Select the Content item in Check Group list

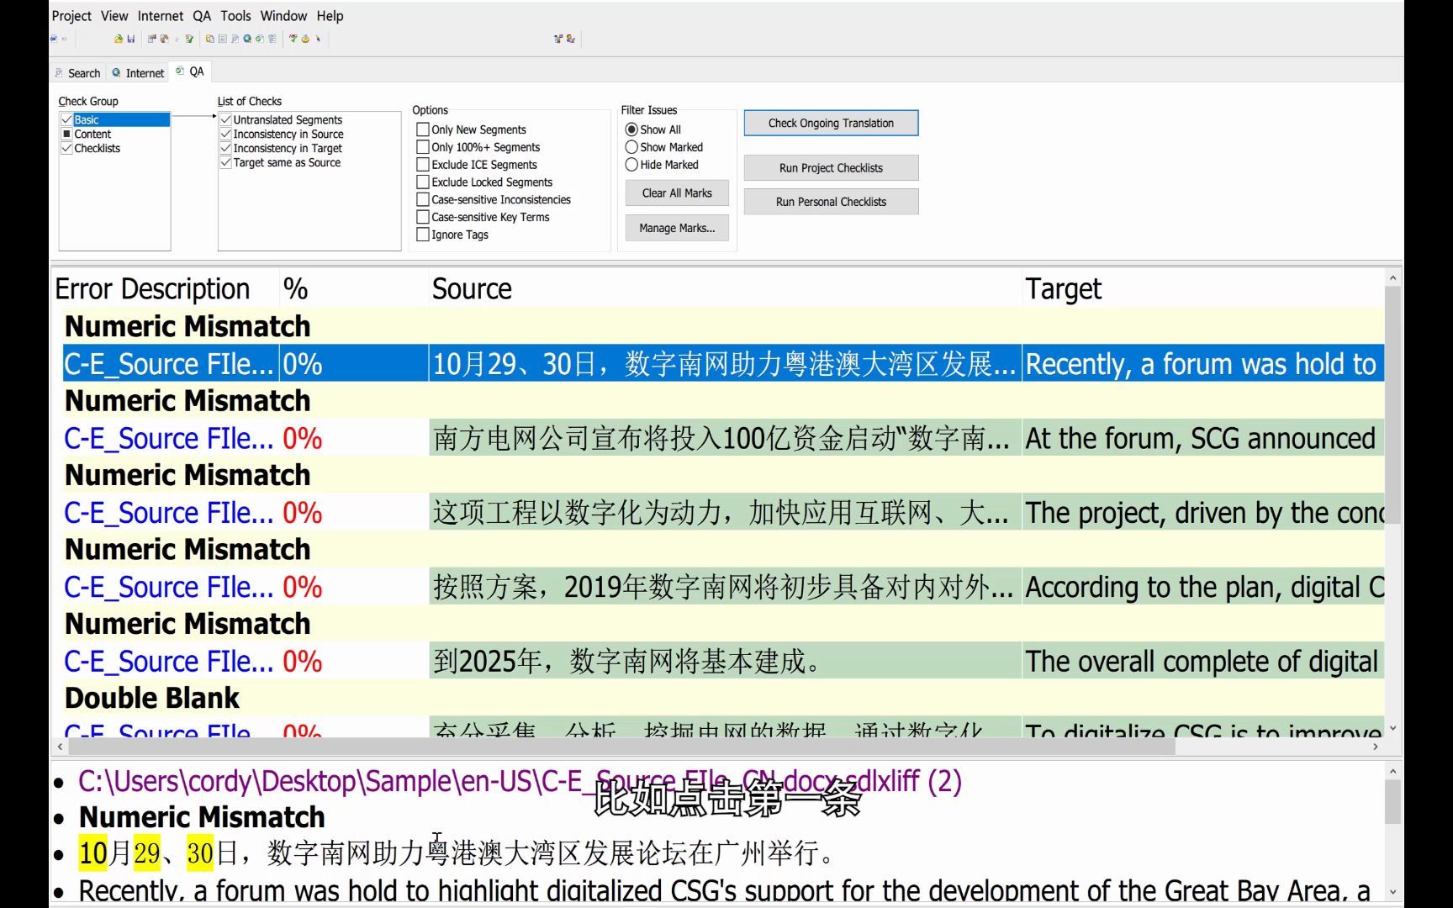click(91, 134)
